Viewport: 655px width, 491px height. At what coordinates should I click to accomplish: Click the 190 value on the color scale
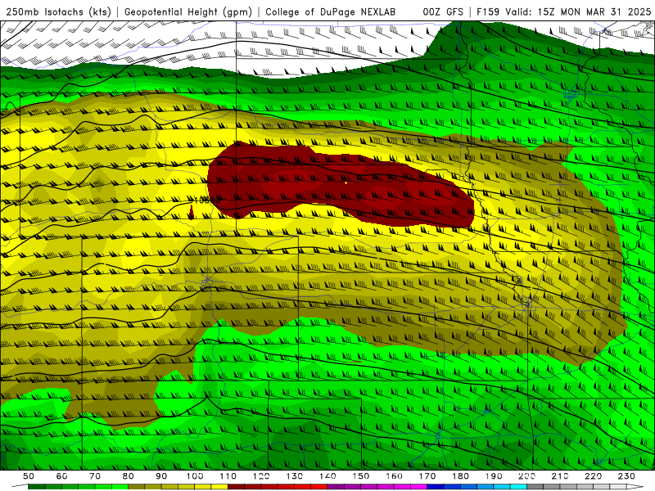coord(494,476)
